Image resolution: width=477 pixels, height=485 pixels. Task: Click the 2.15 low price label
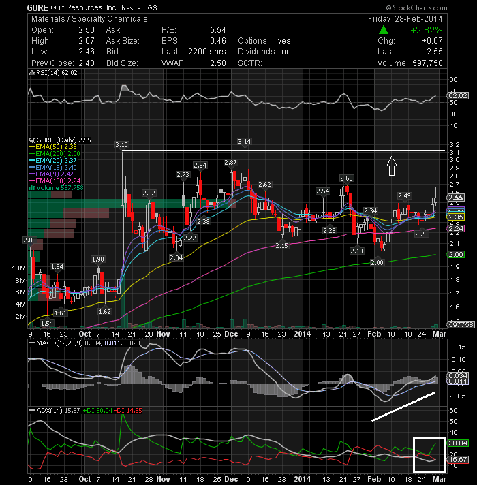pos(281,246)
